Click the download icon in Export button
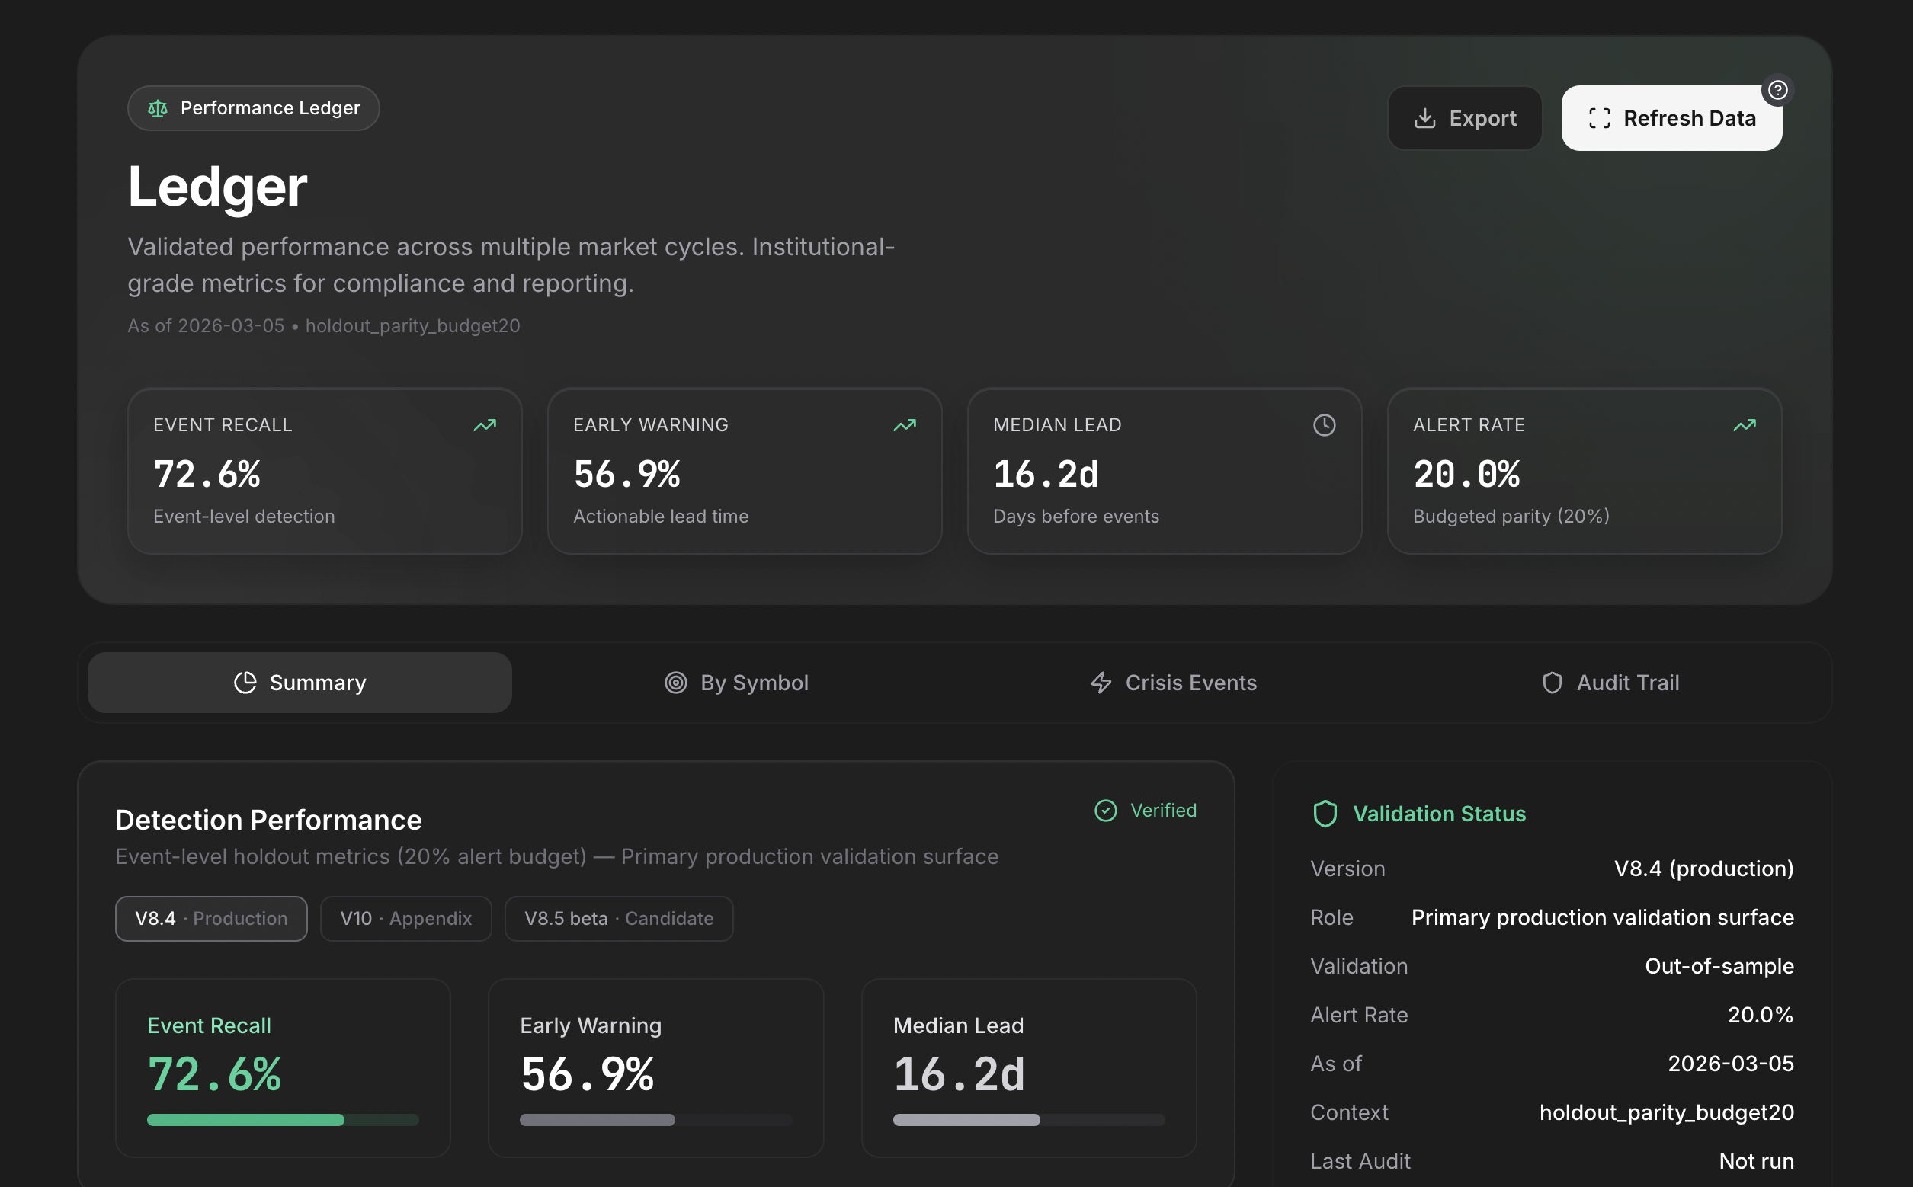 [1424, 118]
